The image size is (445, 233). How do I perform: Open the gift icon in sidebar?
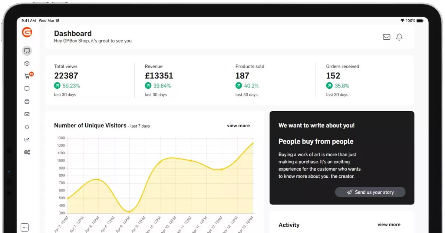(27, 102)
